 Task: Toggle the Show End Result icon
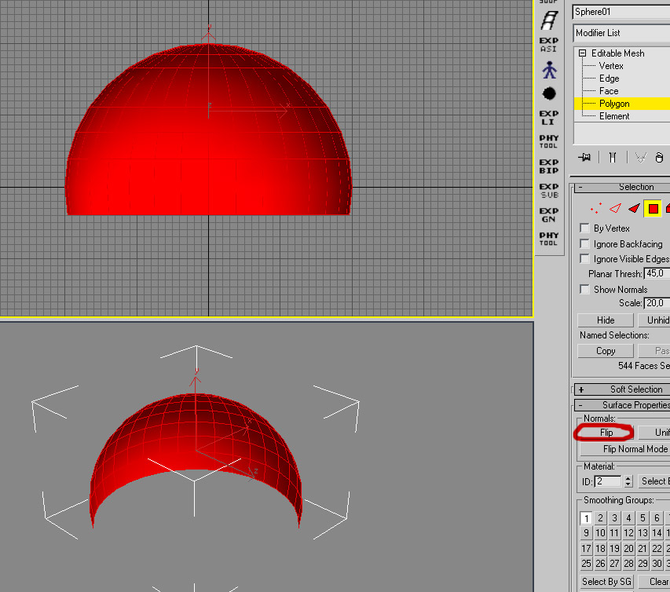pos(613,157)
